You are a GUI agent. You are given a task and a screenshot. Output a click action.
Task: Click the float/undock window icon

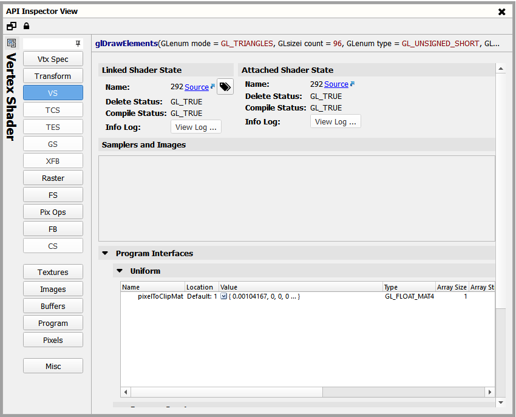click(x=12, y=26)
